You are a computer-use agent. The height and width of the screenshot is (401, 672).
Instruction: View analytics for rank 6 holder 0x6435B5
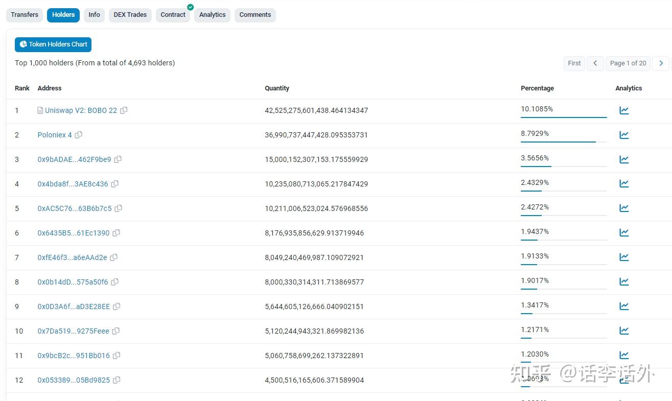[624, 232]
